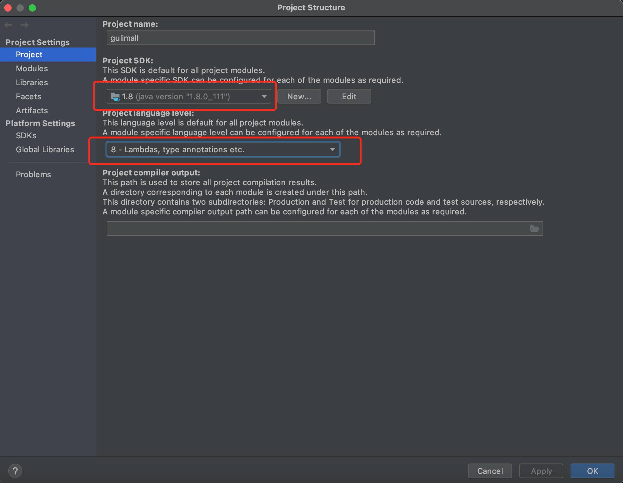The image size is (623, 483).
Task: Open the Artifacts section
Action: 32,111
